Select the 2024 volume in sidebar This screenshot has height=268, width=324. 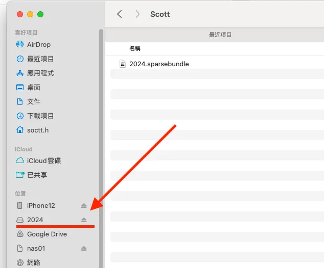coord(35,220)
